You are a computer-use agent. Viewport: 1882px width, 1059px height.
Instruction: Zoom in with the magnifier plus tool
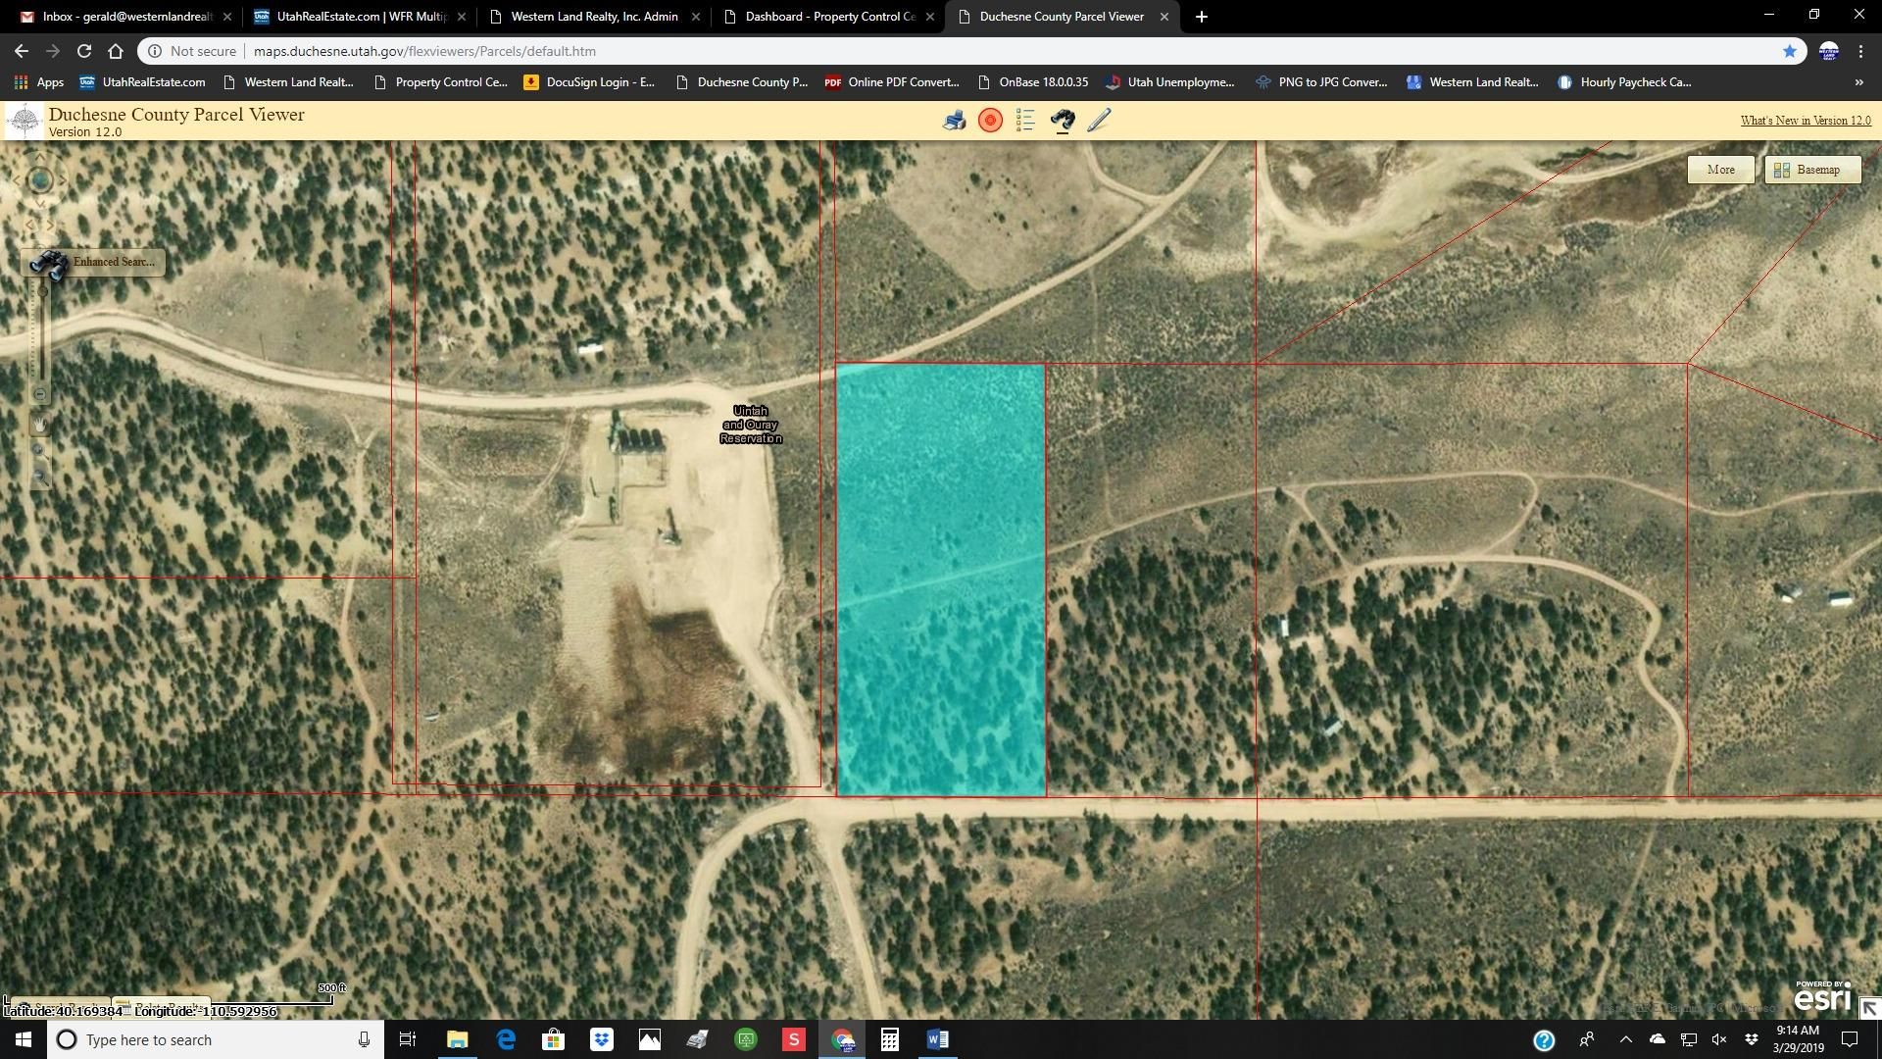pos(39,449)
